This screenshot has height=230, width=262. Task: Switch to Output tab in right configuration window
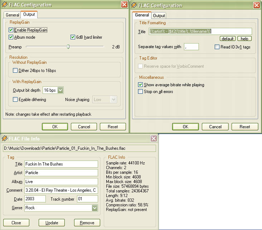pos(159,15)
